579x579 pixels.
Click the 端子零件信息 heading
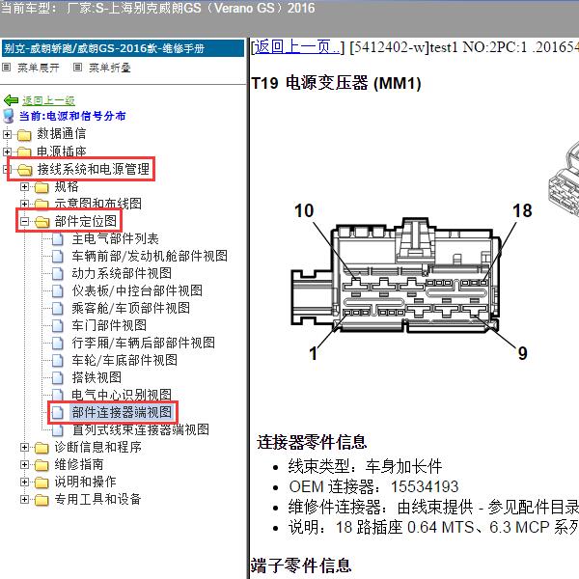(300, 565)
